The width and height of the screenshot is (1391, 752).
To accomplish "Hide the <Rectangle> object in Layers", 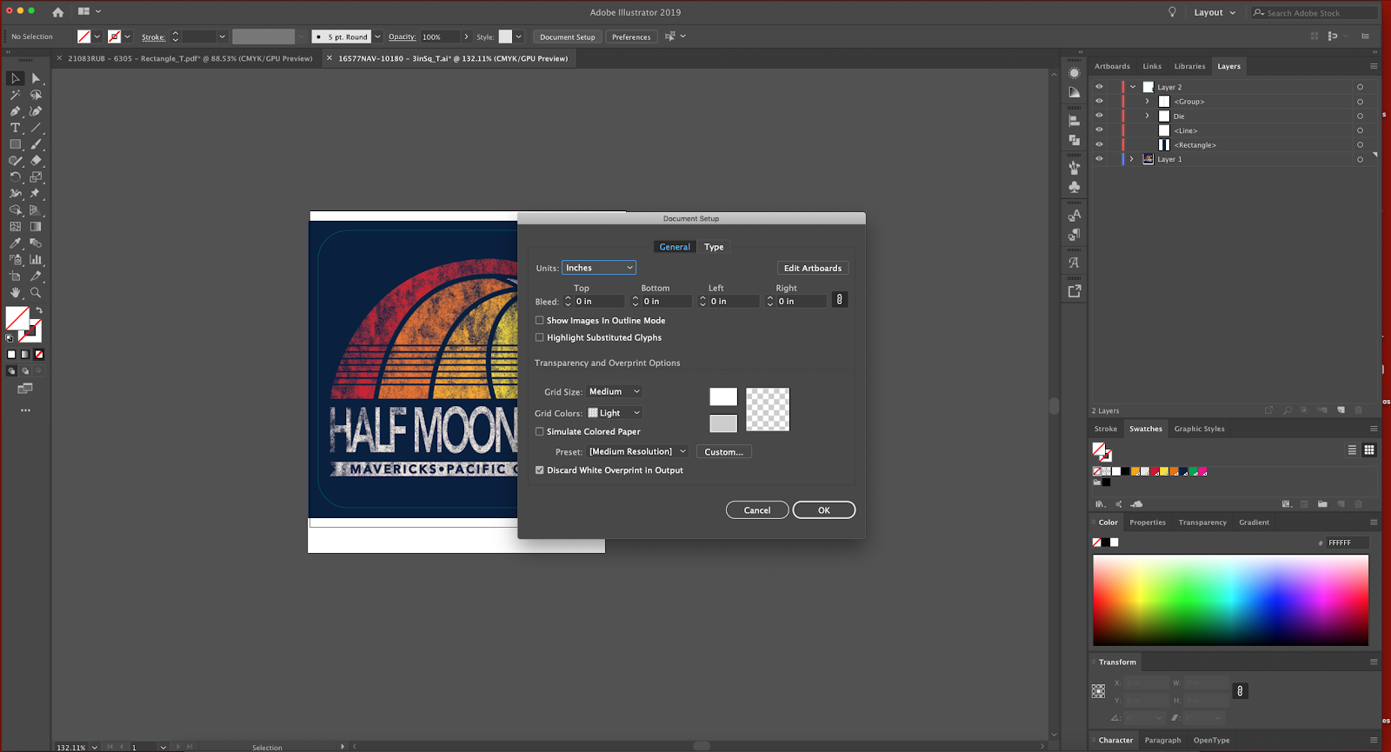I will pos(1099,145).
